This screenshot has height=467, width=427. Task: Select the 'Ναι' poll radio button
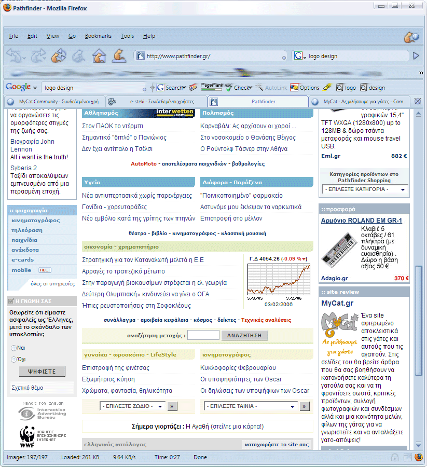[14, 348]
